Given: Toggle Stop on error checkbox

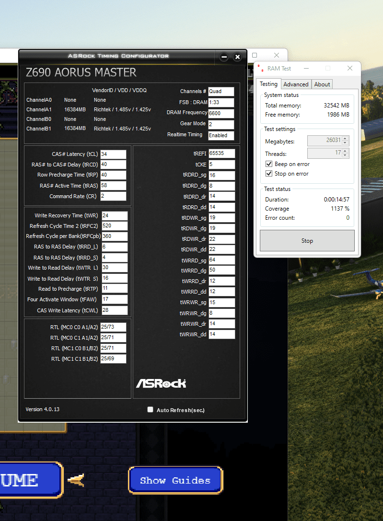Looking at the screenshot, I should (269, 174).
